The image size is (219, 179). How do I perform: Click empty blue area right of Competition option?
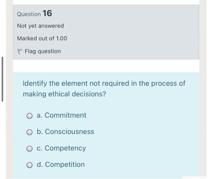click(141, 165)
